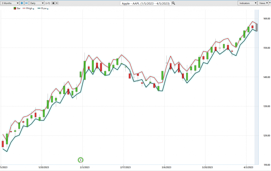The height and width of the screenshot is (171, 271).
Task: Click the Bar legend label
Action: click(19, 8)
